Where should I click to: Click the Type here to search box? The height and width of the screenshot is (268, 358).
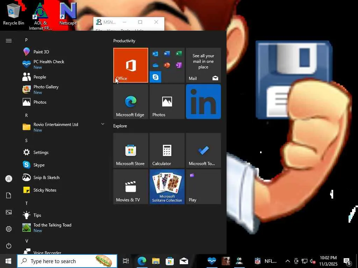coord(61,261)
